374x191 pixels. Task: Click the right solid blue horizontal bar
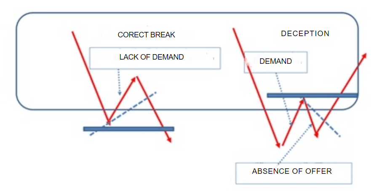312,95
